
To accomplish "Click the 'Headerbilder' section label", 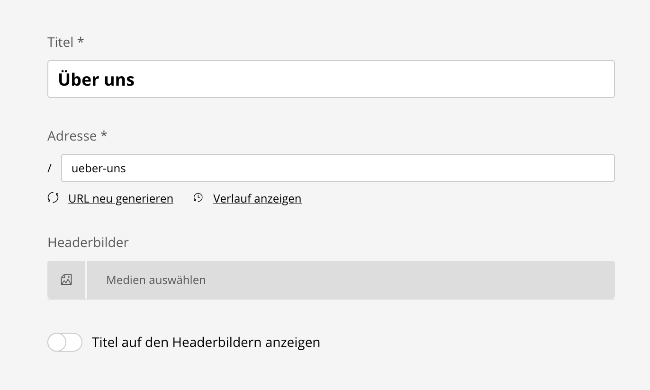I will [88, 243].
